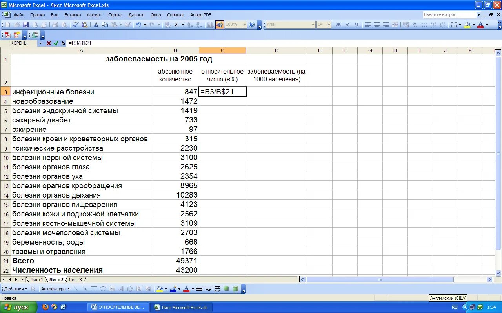Toggle Italic (К) formatting

tap(347, 25)
